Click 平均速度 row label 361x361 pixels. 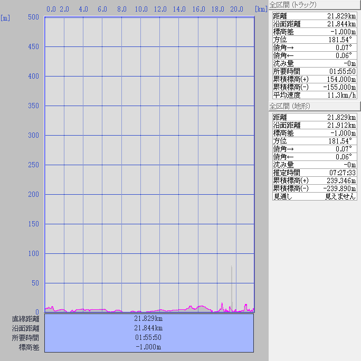287,95
